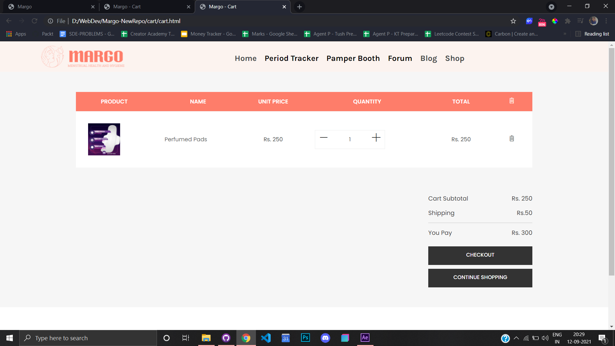
Task: Open Photoshop from the taskbar
Action: coord(305,338)
